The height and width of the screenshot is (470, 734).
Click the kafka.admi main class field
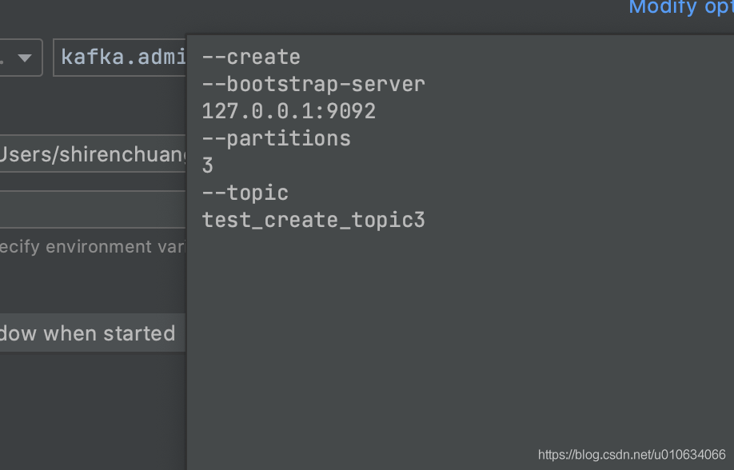120,58
